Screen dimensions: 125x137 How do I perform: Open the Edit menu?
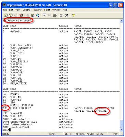click(11, 10)
